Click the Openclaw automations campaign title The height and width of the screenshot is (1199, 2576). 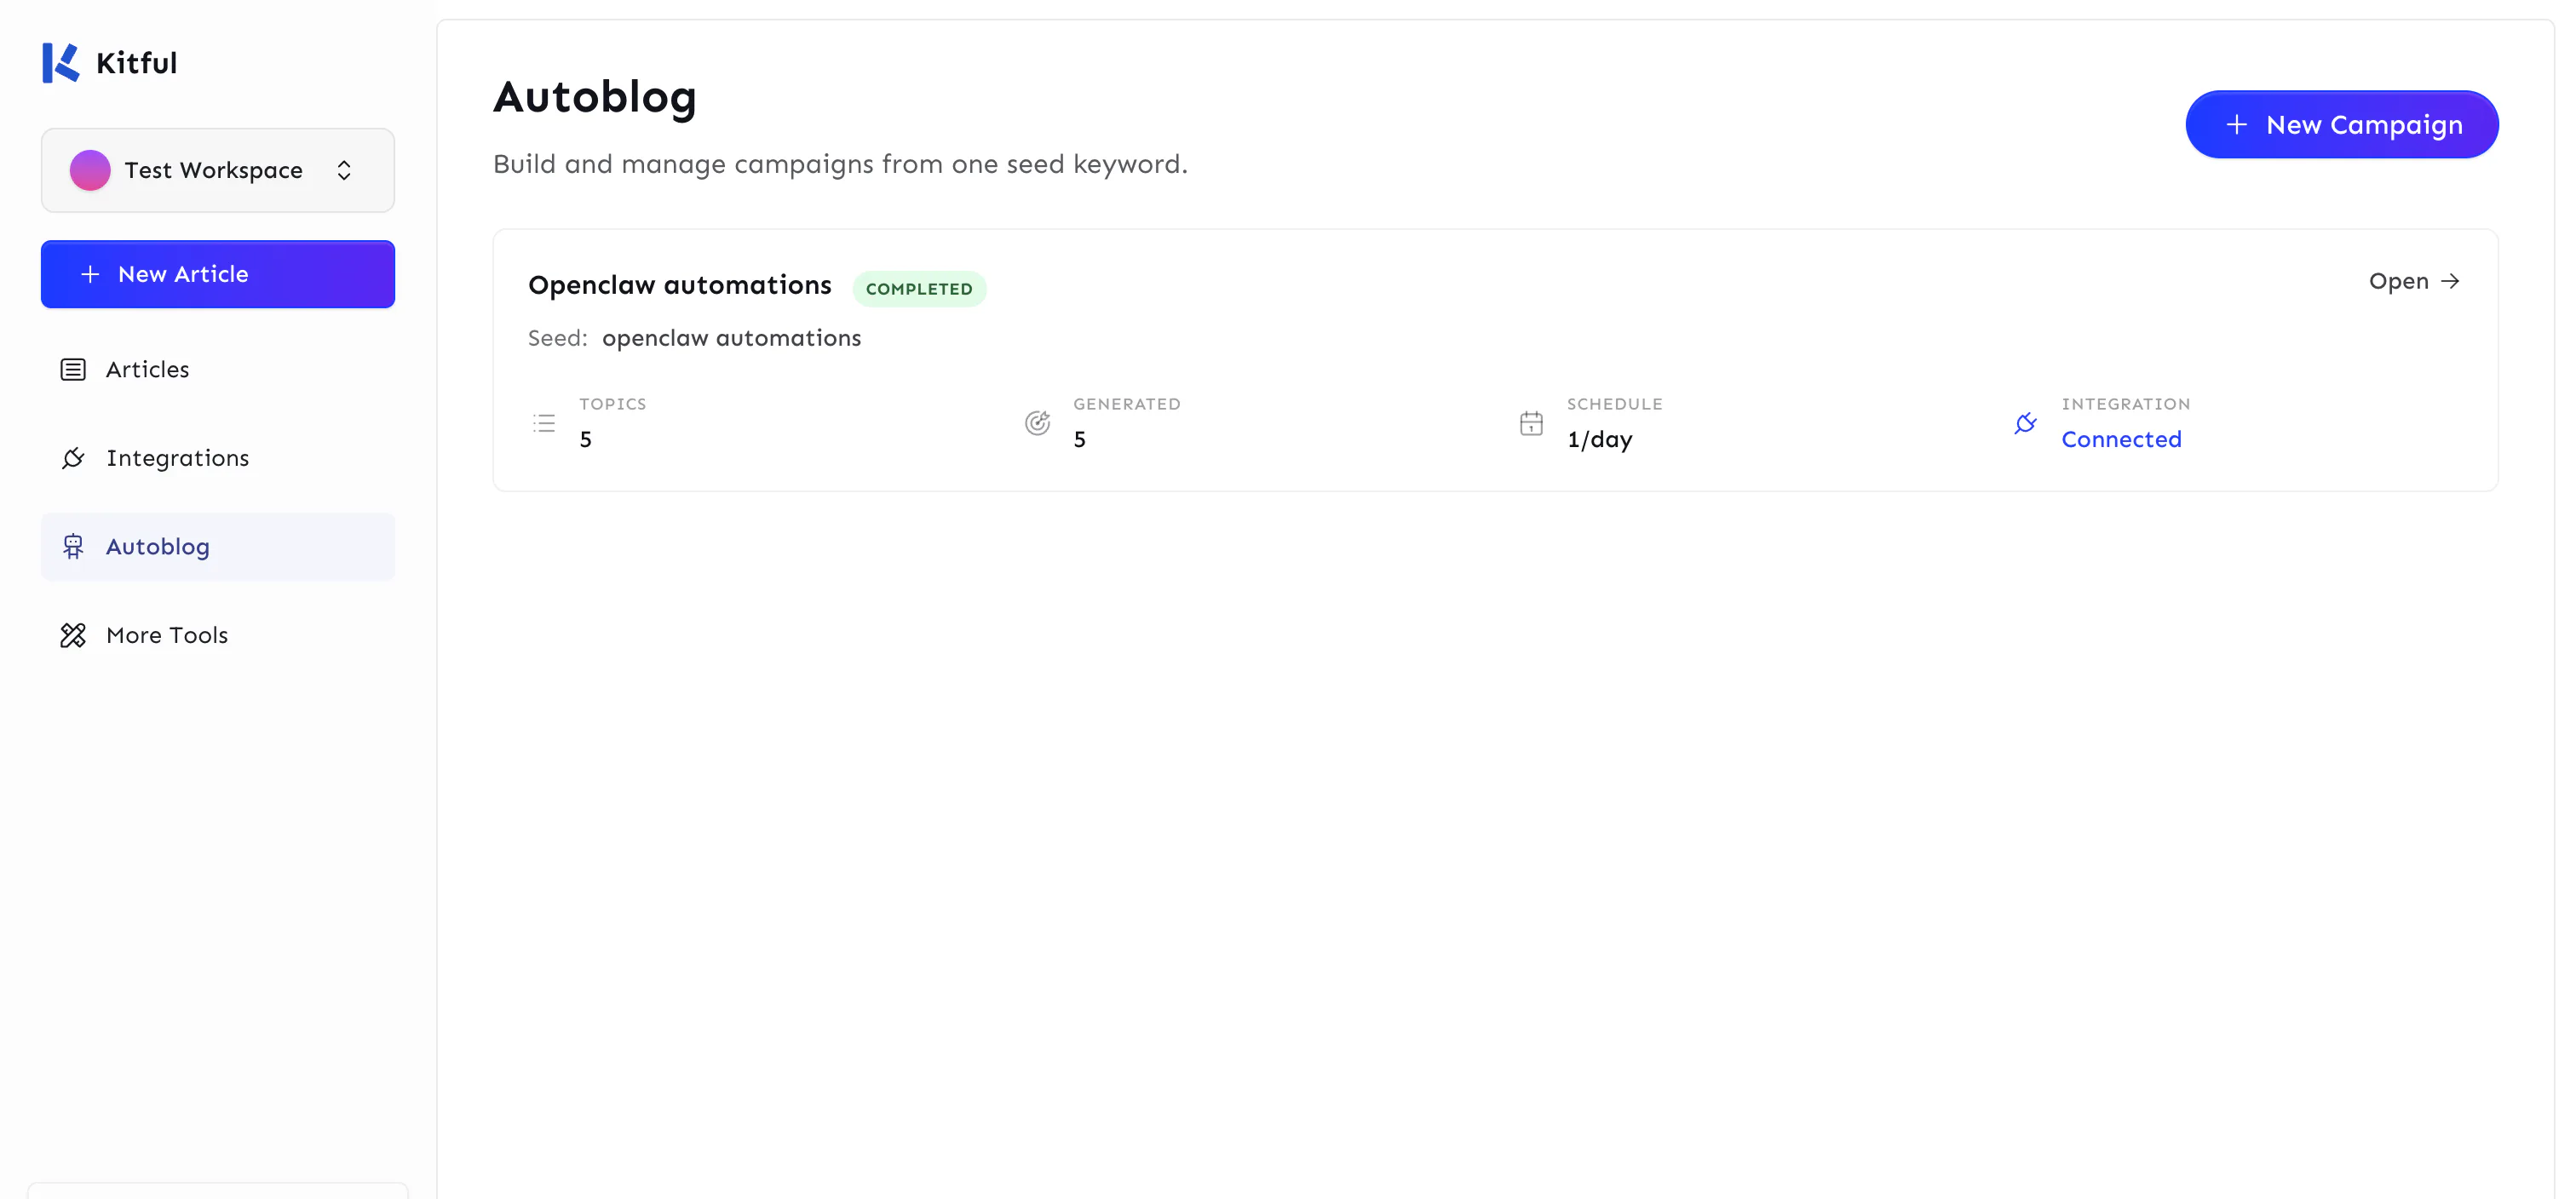(680, 286)
